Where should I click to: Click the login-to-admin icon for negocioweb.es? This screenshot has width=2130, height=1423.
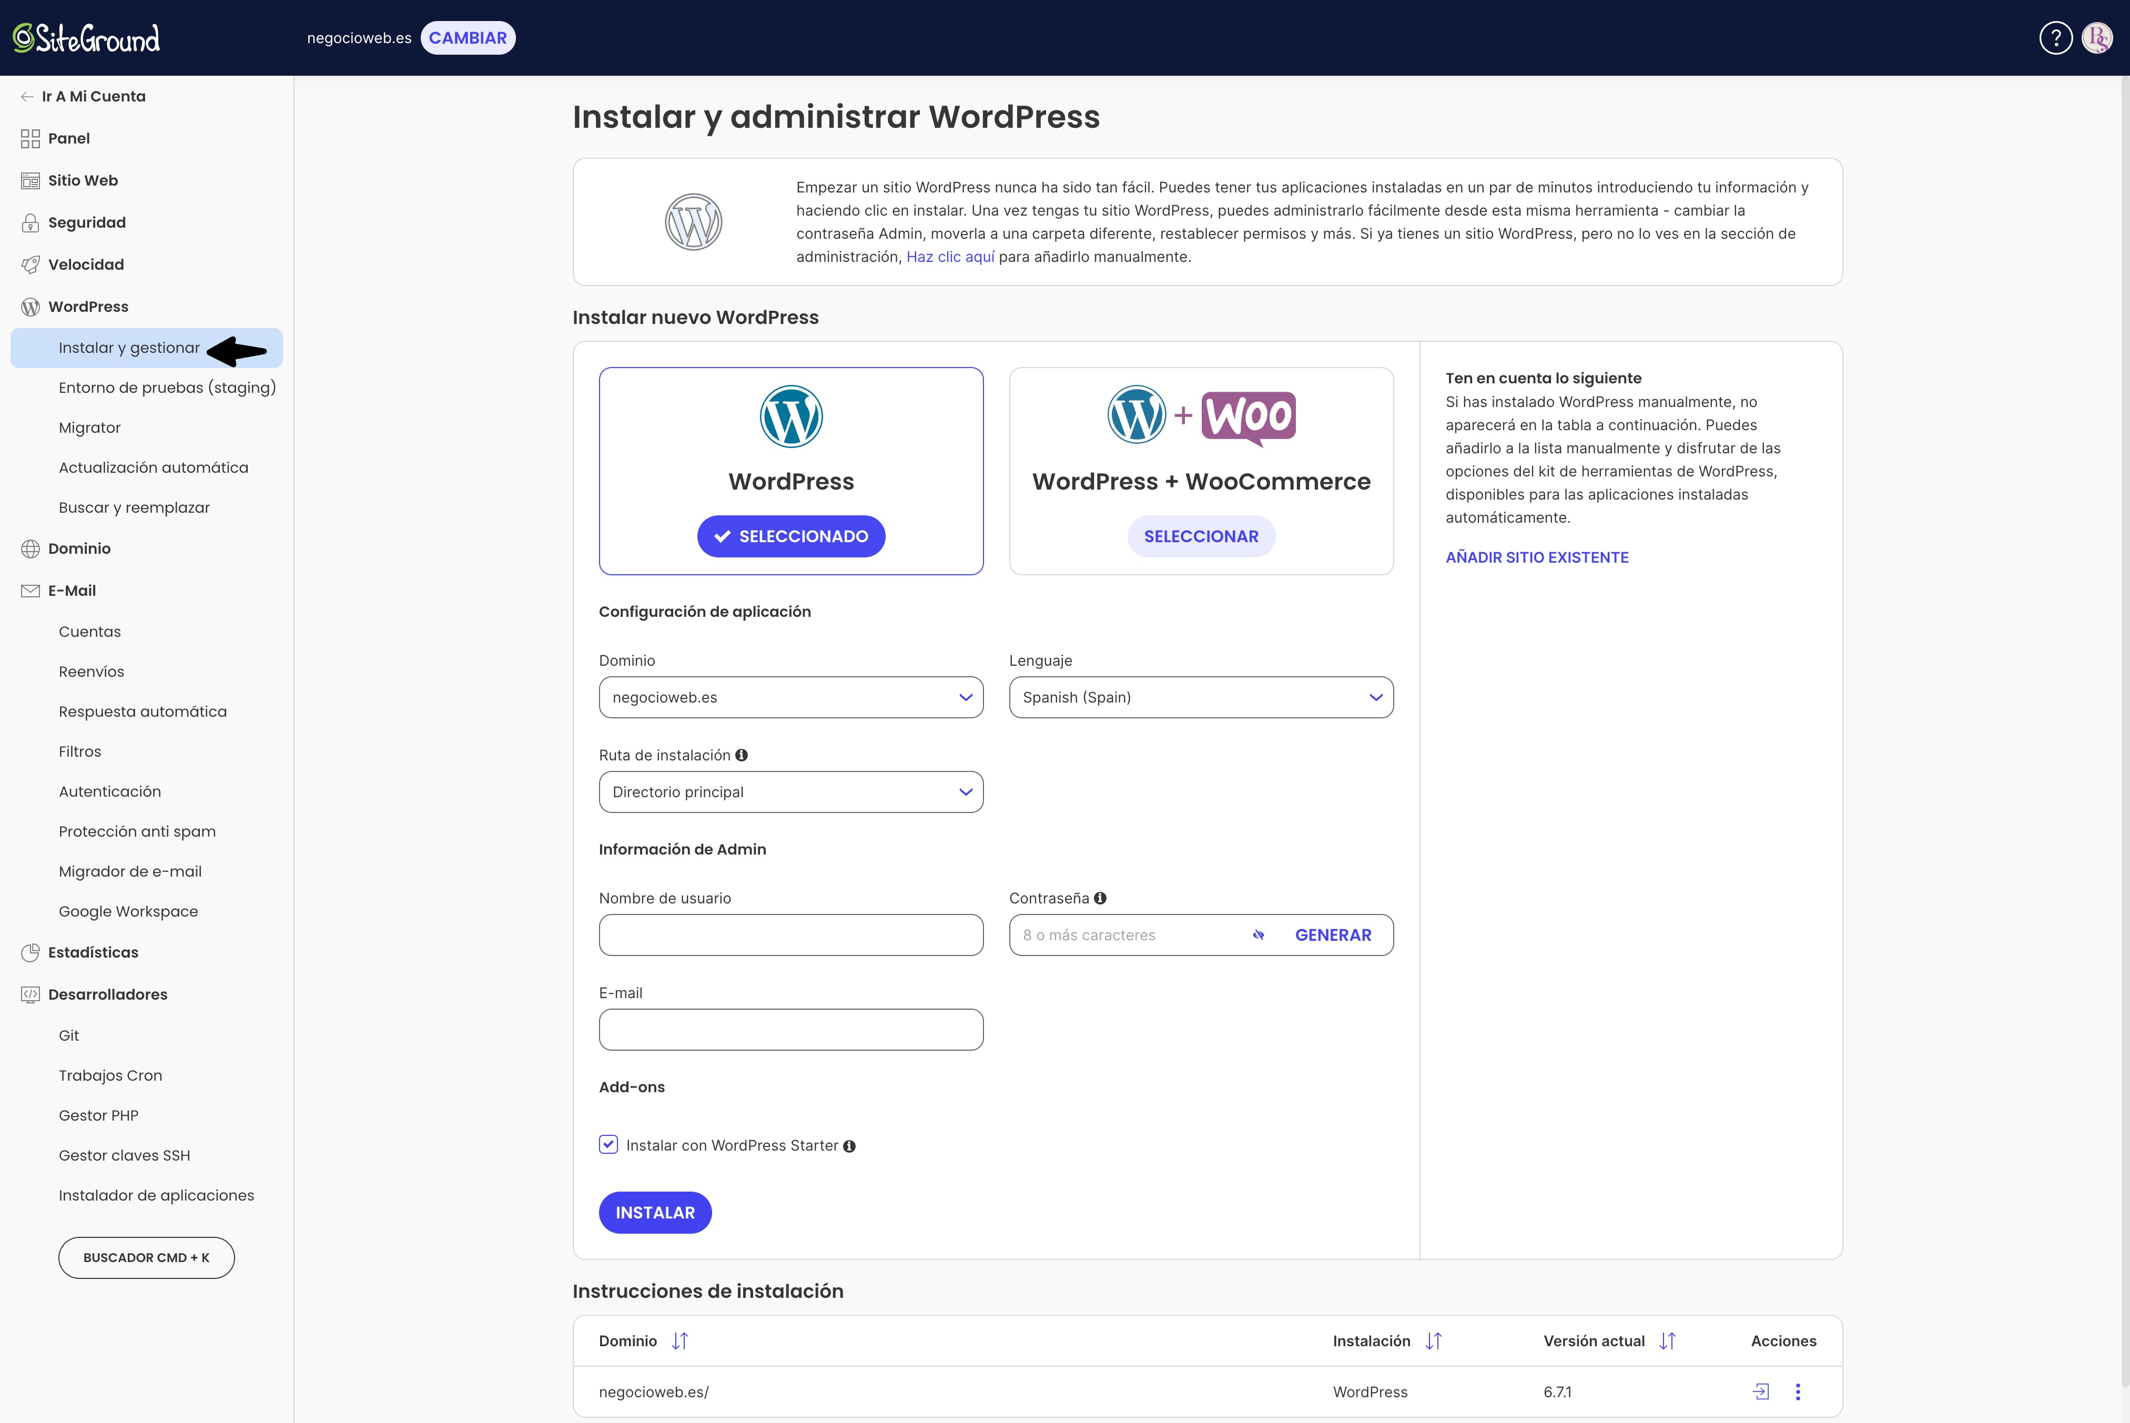(x=1761, y=1392)
